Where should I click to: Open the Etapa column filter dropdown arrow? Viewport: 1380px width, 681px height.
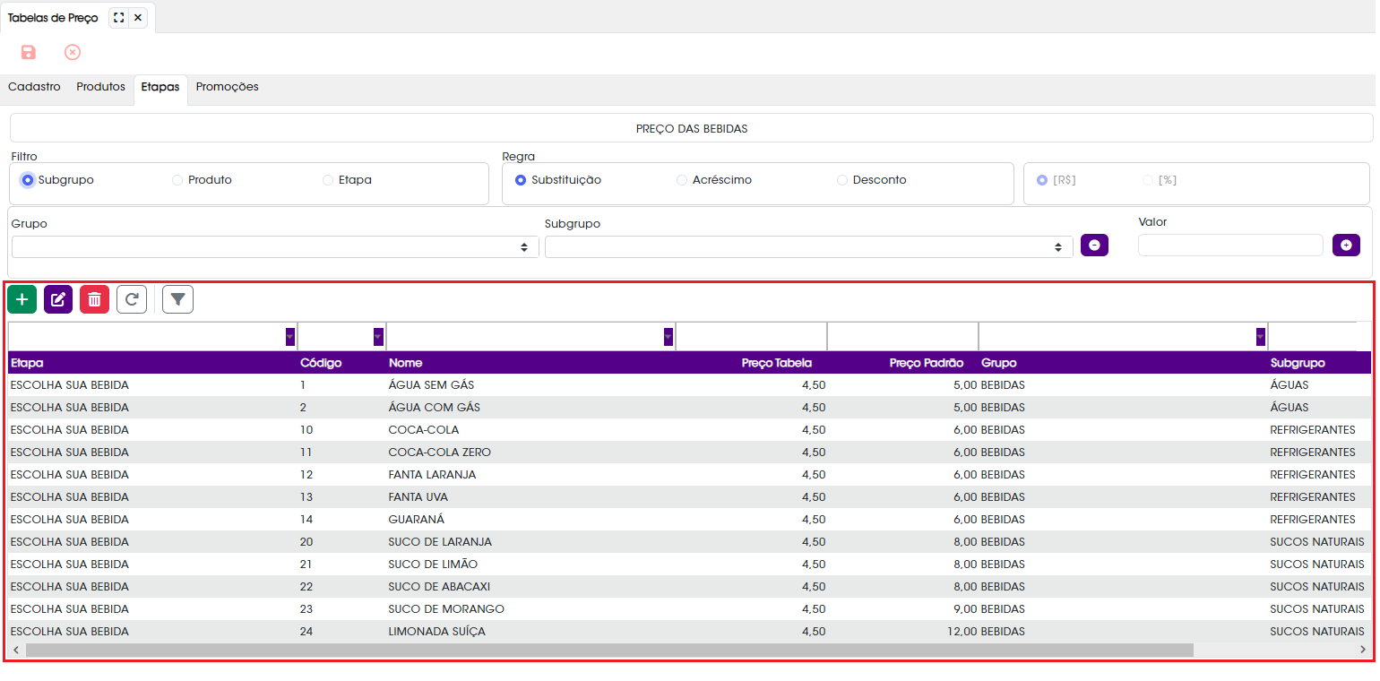[x=290, y=337]
